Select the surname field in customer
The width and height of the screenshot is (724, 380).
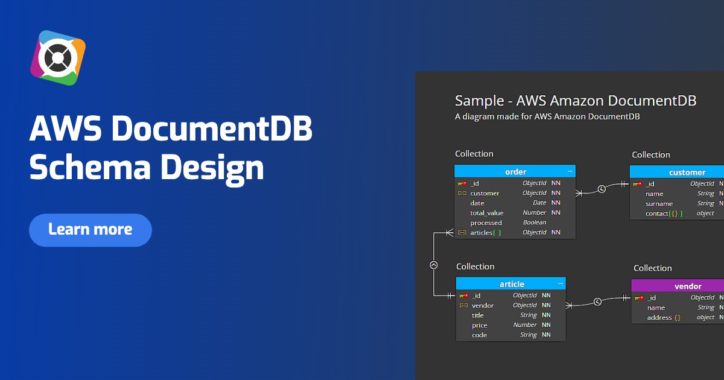pos(659,203)
